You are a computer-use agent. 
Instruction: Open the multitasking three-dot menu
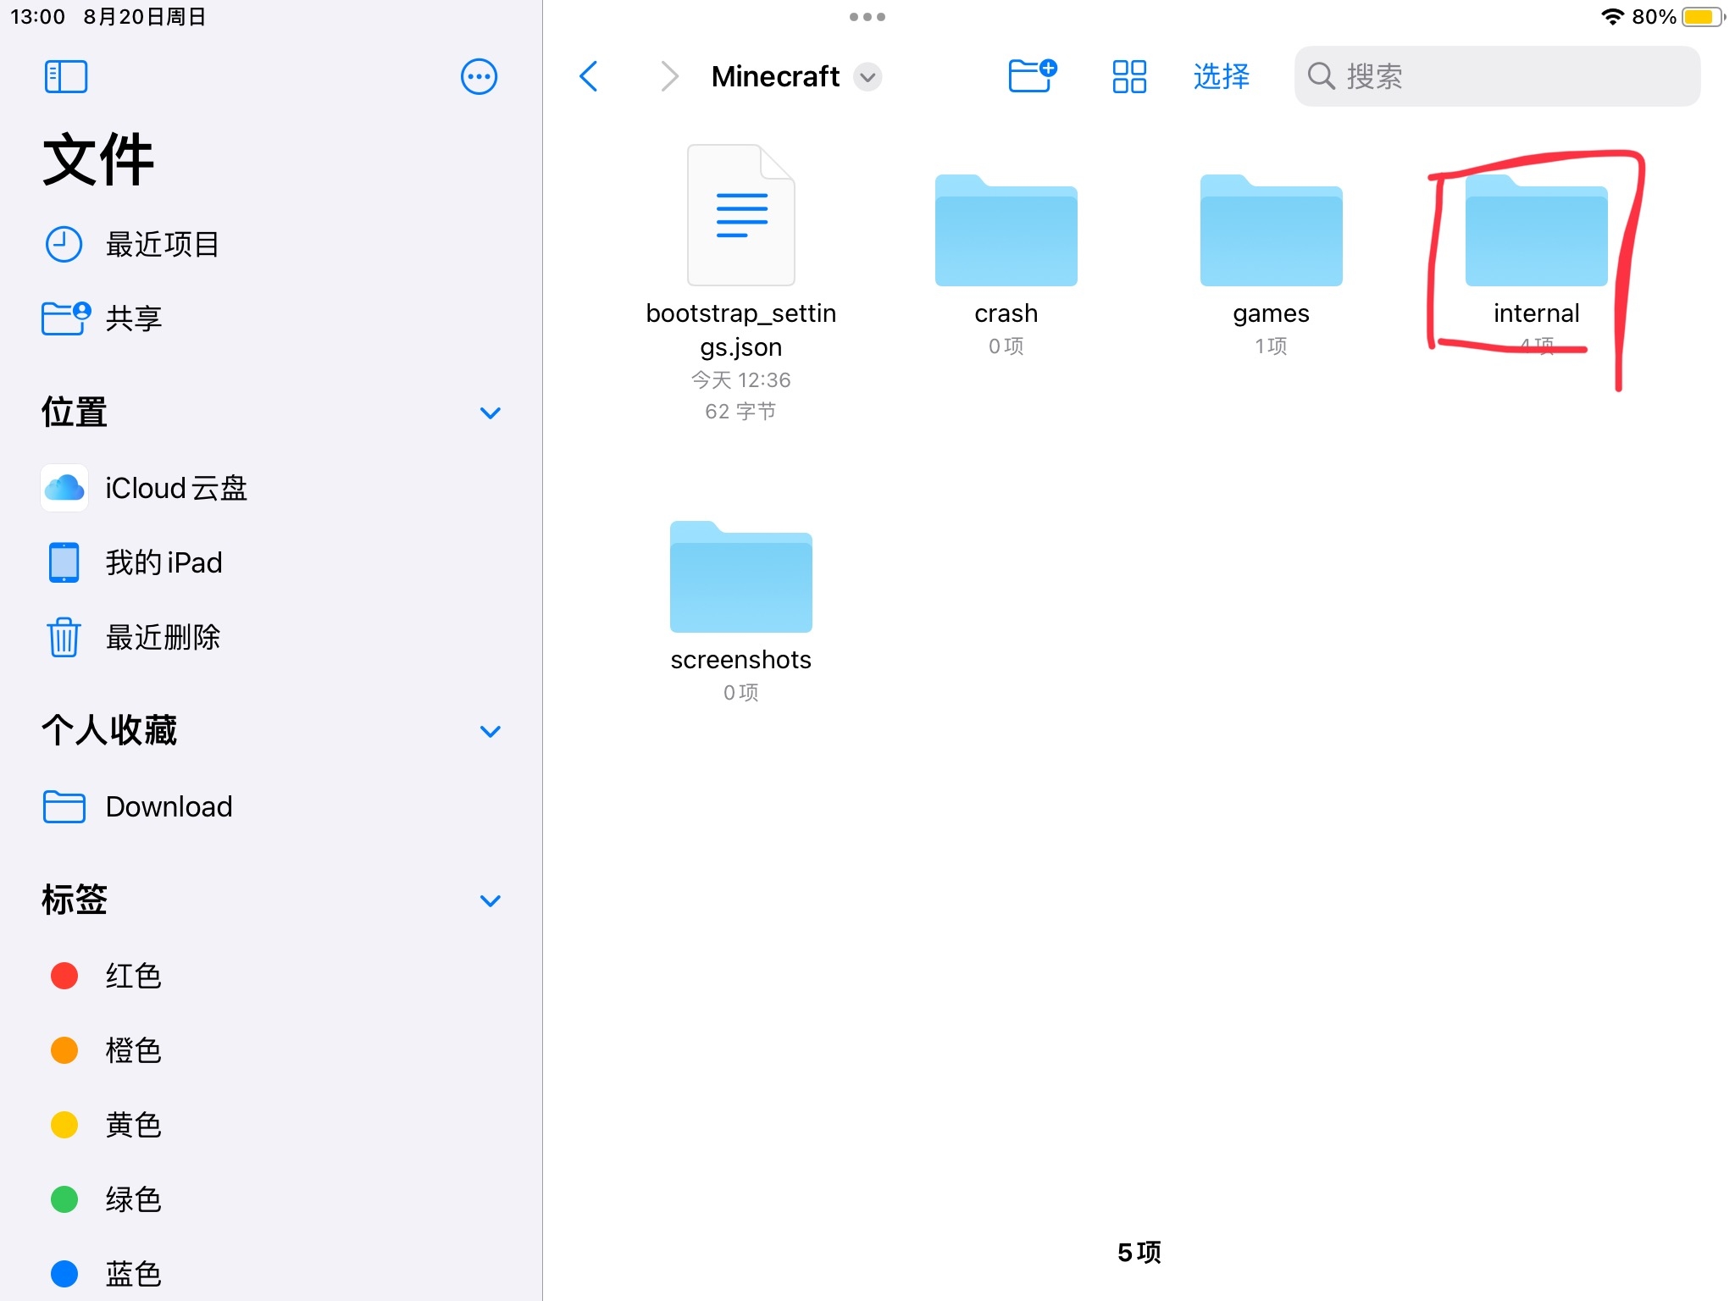tap(867, 17)
